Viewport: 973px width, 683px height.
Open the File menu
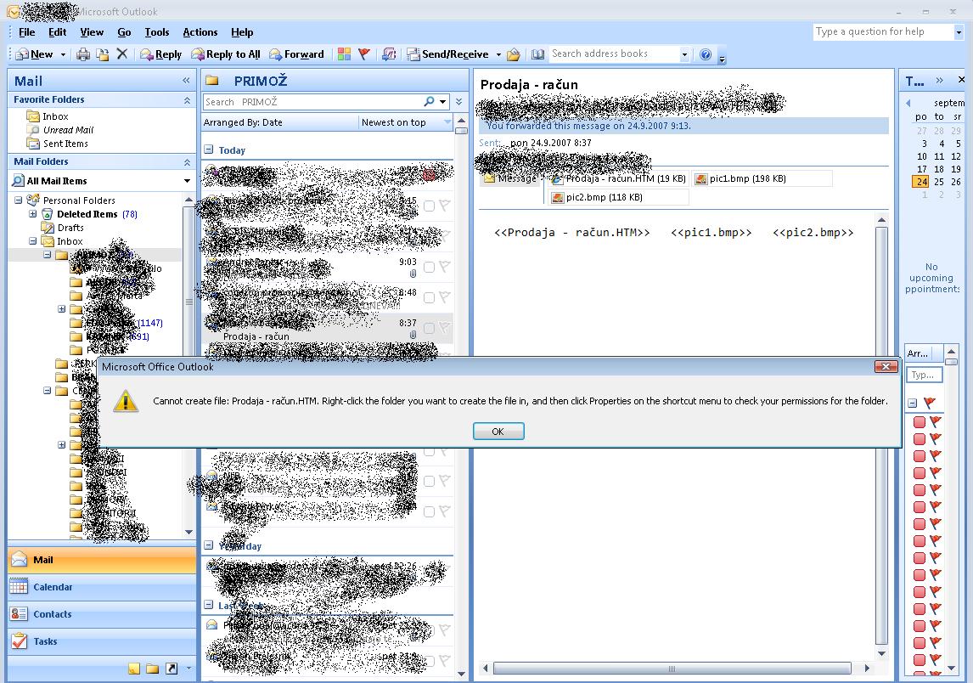click(x=26, y=32)
